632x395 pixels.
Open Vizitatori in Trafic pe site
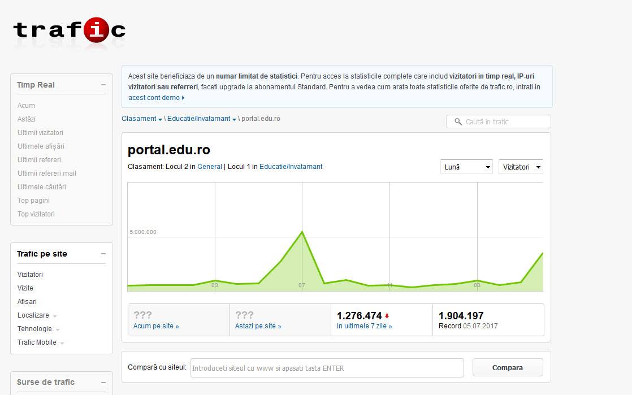coord(30,275)
